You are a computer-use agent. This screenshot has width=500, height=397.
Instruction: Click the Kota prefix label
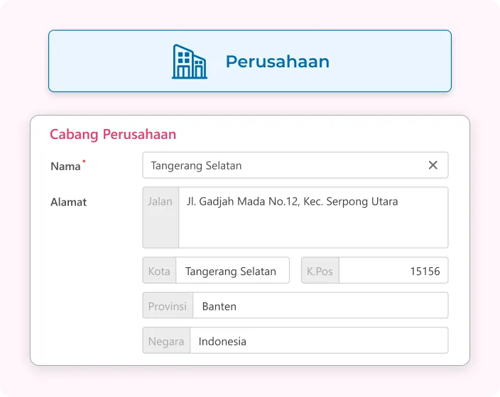click(159, 272)
